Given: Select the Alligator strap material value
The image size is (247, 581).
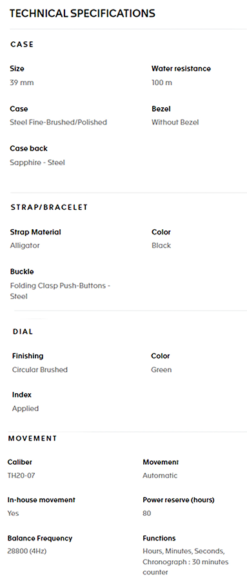Looking at the screenshot, I should (25, 246).
